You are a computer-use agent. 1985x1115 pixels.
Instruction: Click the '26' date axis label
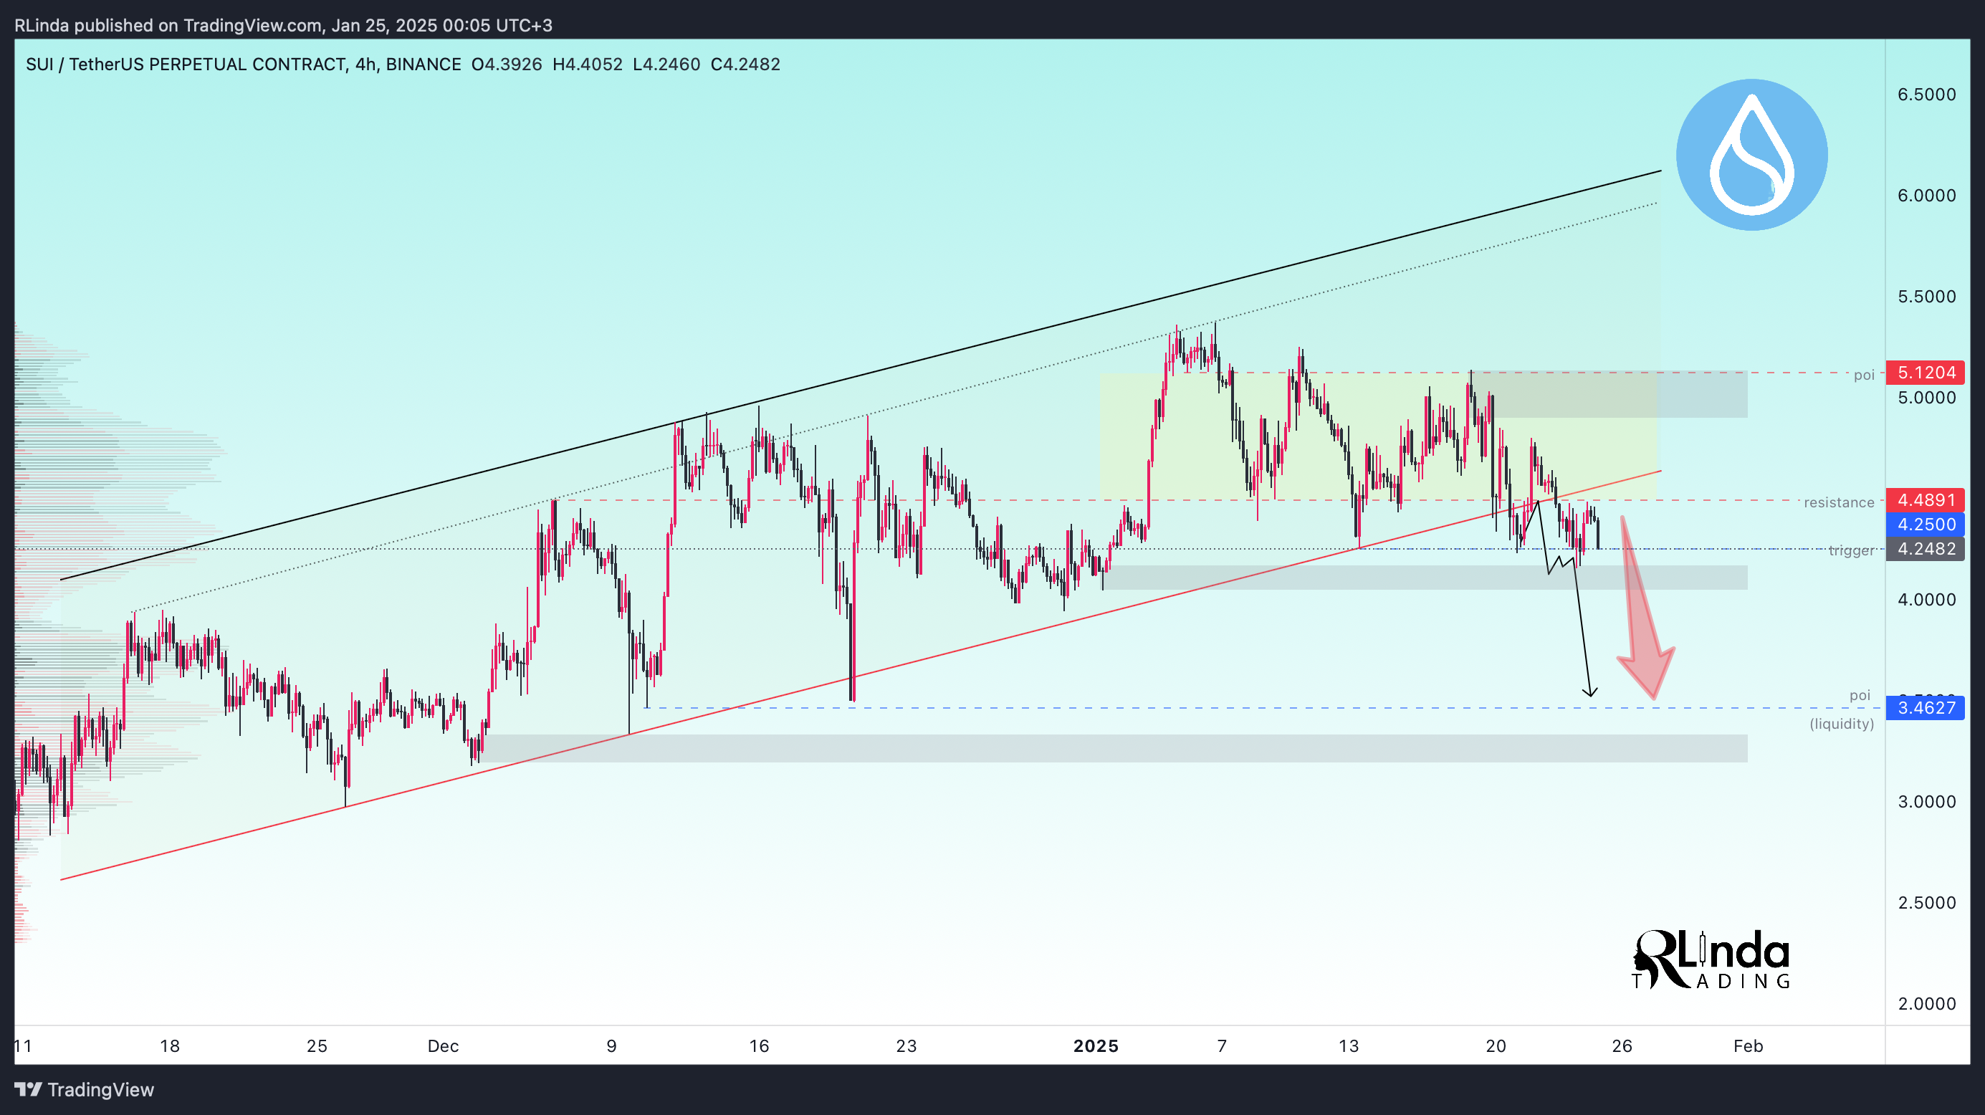[1622, 1046]
